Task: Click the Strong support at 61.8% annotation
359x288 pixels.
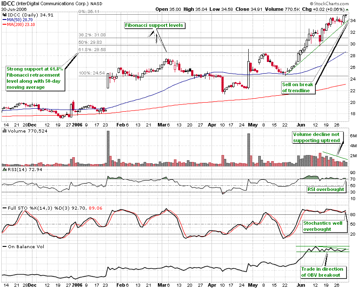Action: 35,78
